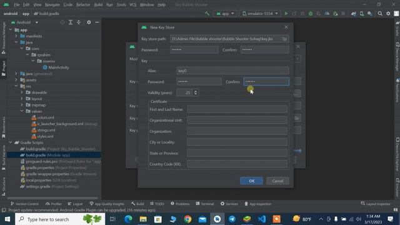Run the app with green play icon
Viewport: 400px width, 225px height.
[286, 14]
